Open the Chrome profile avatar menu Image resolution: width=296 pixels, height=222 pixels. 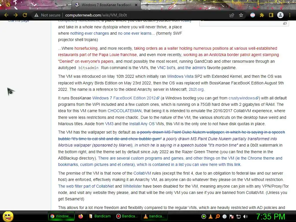pos(280,15)
